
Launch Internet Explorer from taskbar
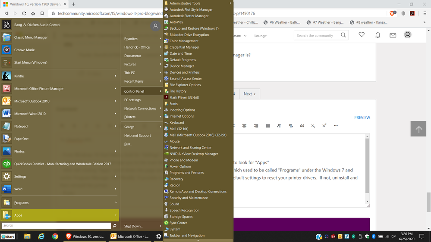pos(41,236)
